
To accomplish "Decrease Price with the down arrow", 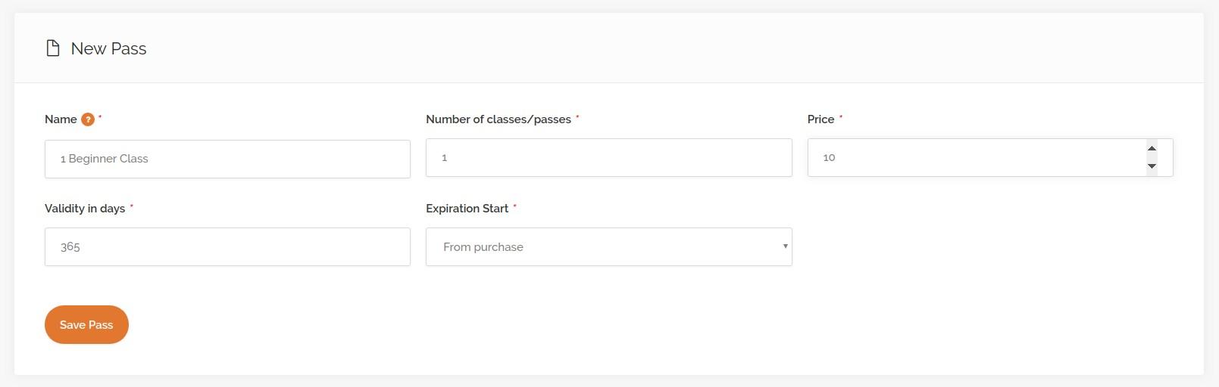I will point(1152,166).
